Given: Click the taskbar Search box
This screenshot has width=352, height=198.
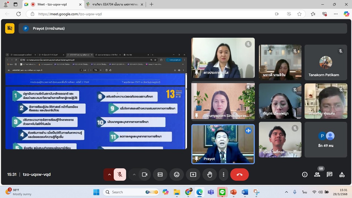Looking at the screenshot, I should tap(132, 192).
